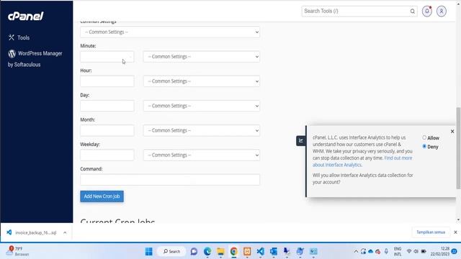Image resolution: width=461 pixels, height=259 pixels.
Task: Open the Chat app in taskbar
Action: pos(194,251)
